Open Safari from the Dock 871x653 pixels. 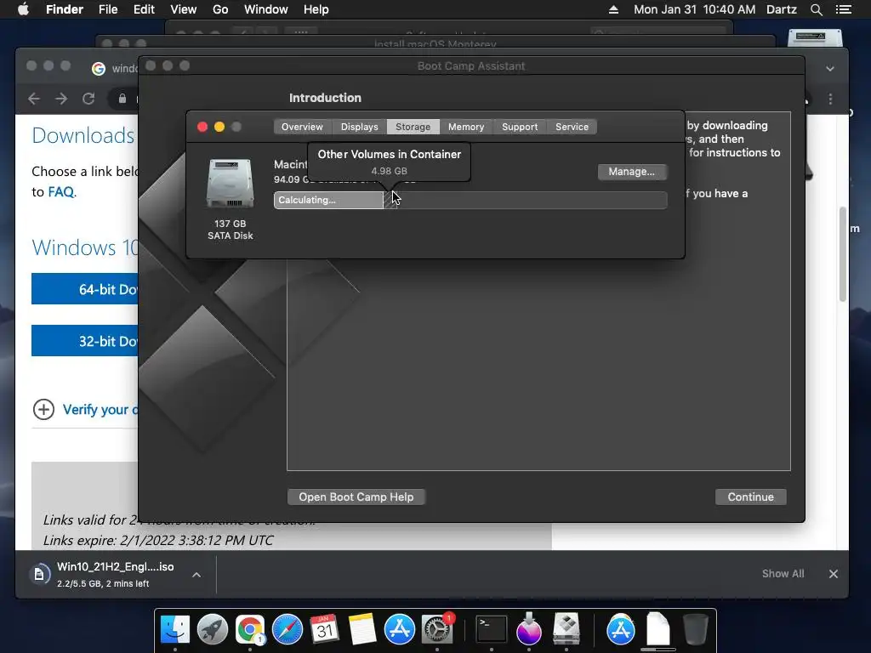click(287, 629)
